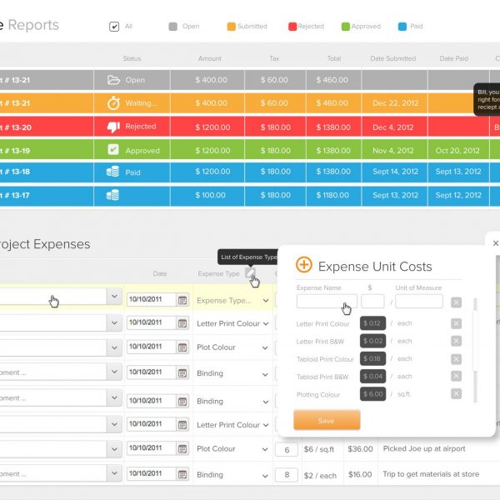The width and height of the screenshot is (500, 500).
Task: Click the Amount column header
Action: [x=210, y=58]
